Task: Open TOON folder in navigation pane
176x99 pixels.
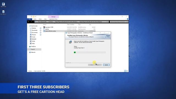Action: [33, 41]
